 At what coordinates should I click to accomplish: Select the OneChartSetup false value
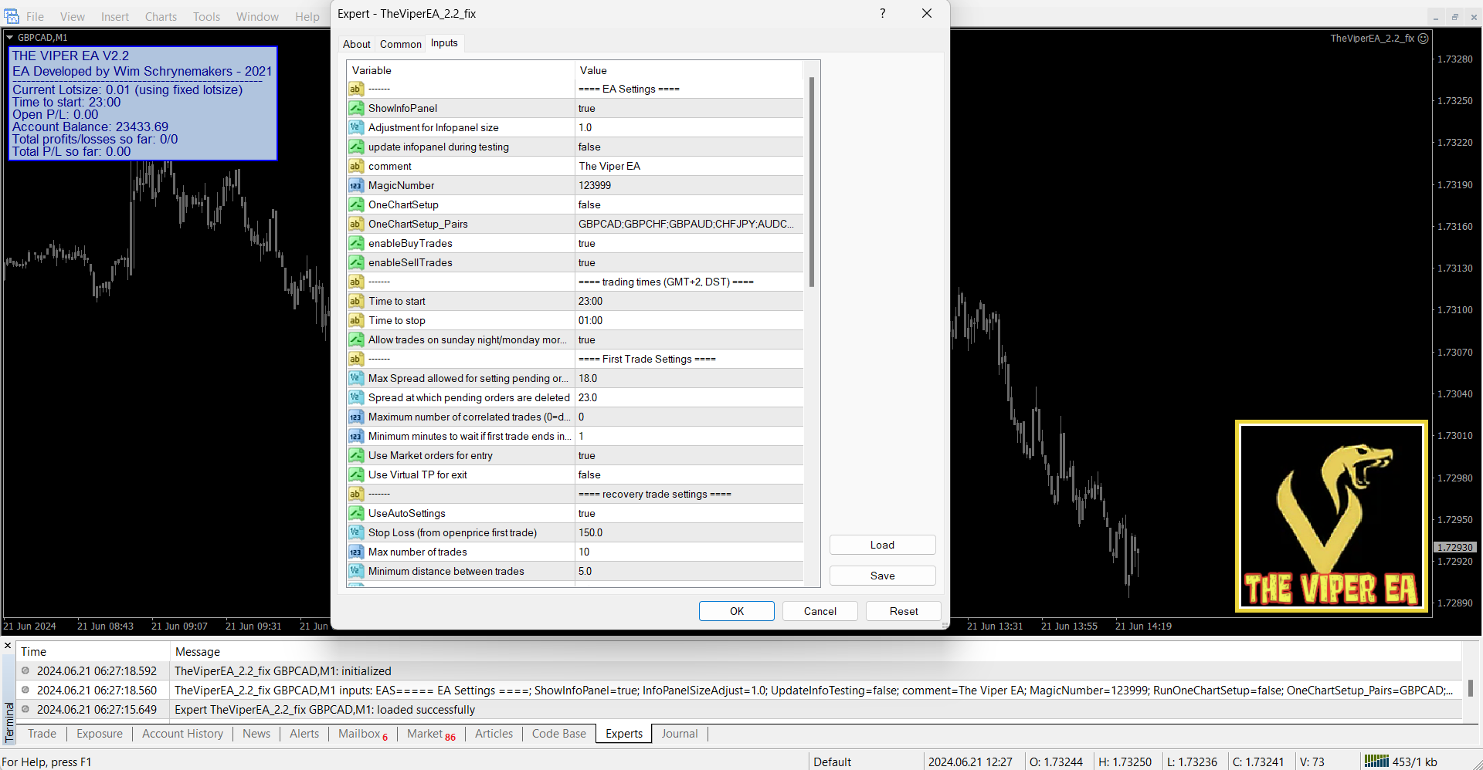tap(589, 204)
